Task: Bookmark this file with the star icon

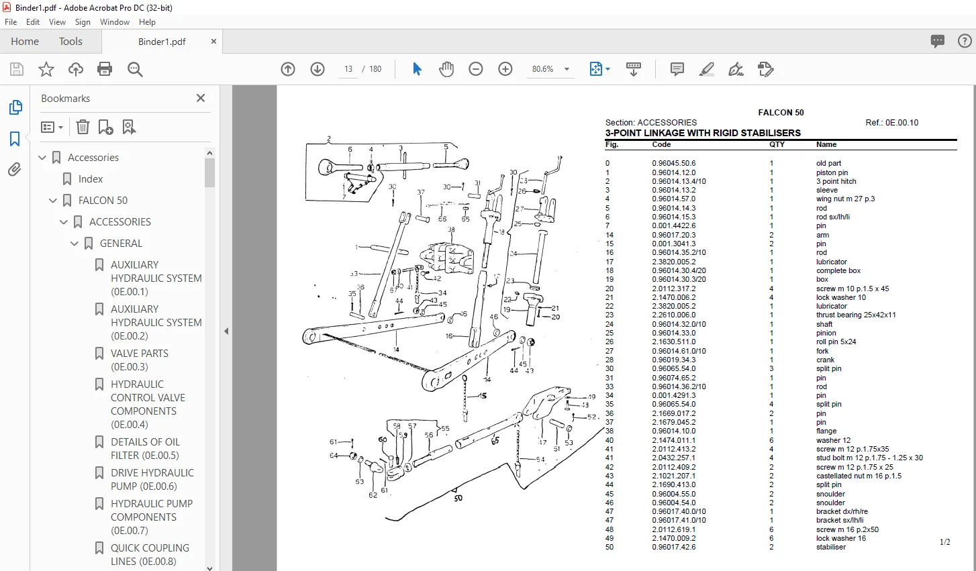Action: (x=46, y=69)
